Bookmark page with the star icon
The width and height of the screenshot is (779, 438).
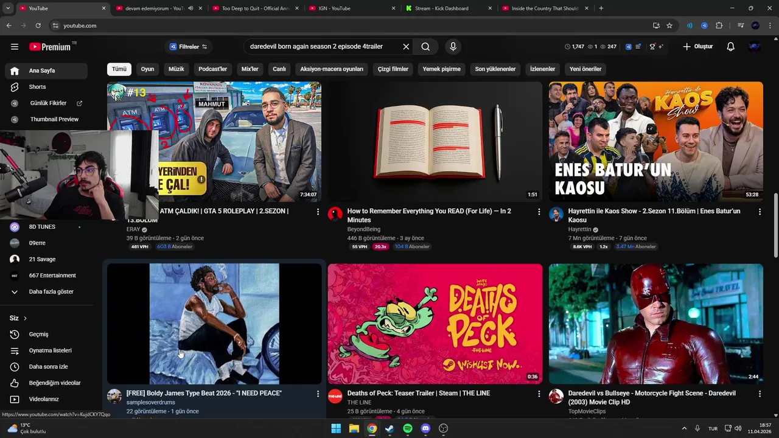pyautogui.click(x=669, y=26)
